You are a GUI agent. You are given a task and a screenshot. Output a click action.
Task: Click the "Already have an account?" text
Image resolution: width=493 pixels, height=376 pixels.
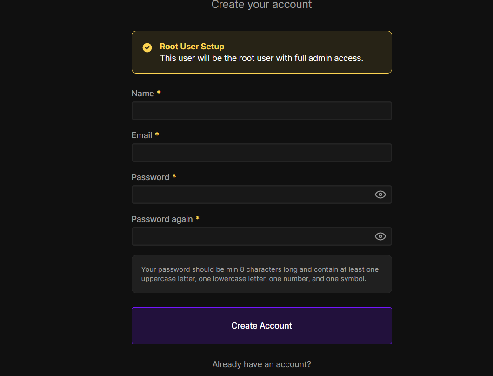261,364
